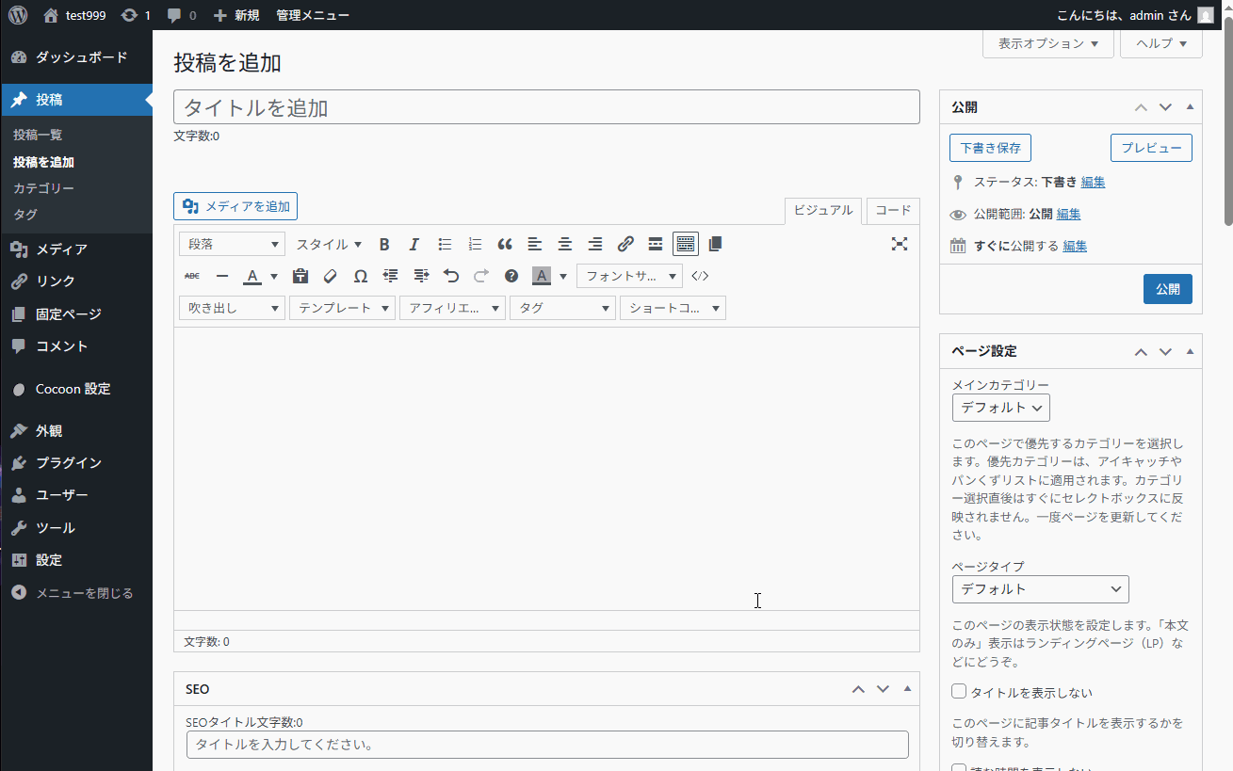Viewport: 1233px width, 771px height.
Task: Edit the すぐに公開する schedule link
Action: click(x=1075, y=246)
